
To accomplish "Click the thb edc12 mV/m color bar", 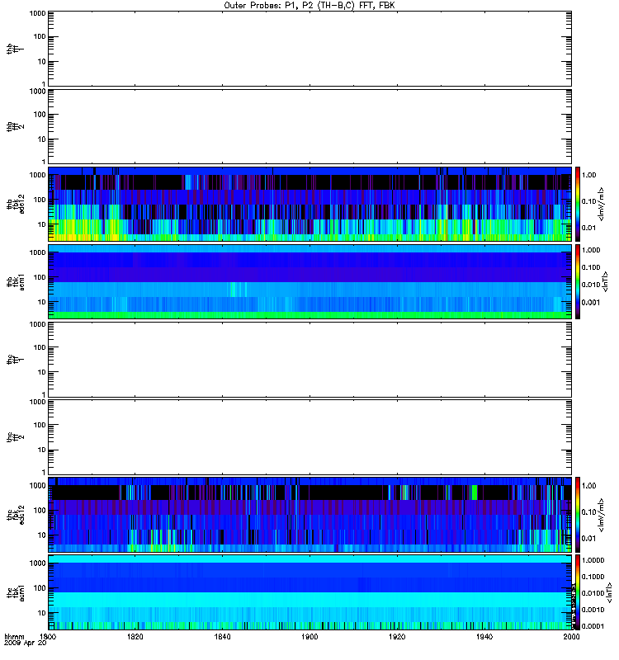I will pos(578,204).
